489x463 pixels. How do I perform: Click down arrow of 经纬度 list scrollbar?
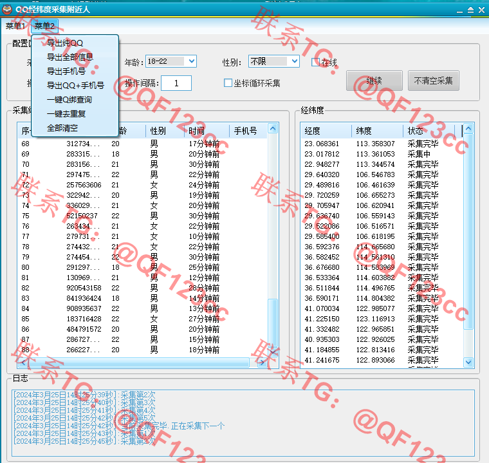click(468, 362)
